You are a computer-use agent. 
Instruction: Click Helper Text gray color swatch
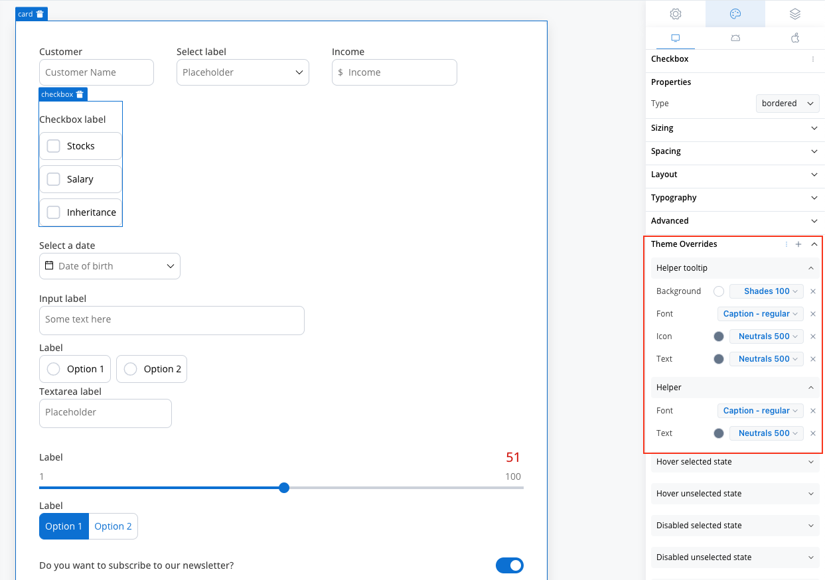coord(719,433)
